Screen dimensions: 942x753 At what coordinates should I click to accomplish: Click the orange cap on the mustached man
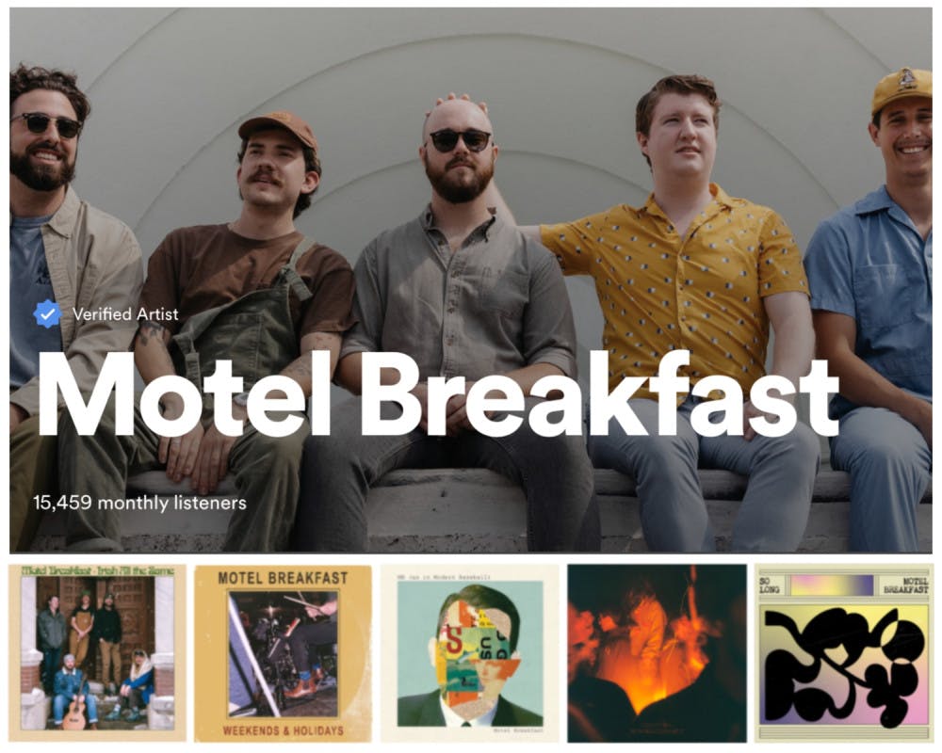click(x=279, y=128)
